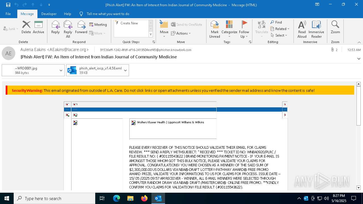363x204 pixels.
Task: Open dropdown for phish_alert .eml attachment
Action: tap(125, 70)
